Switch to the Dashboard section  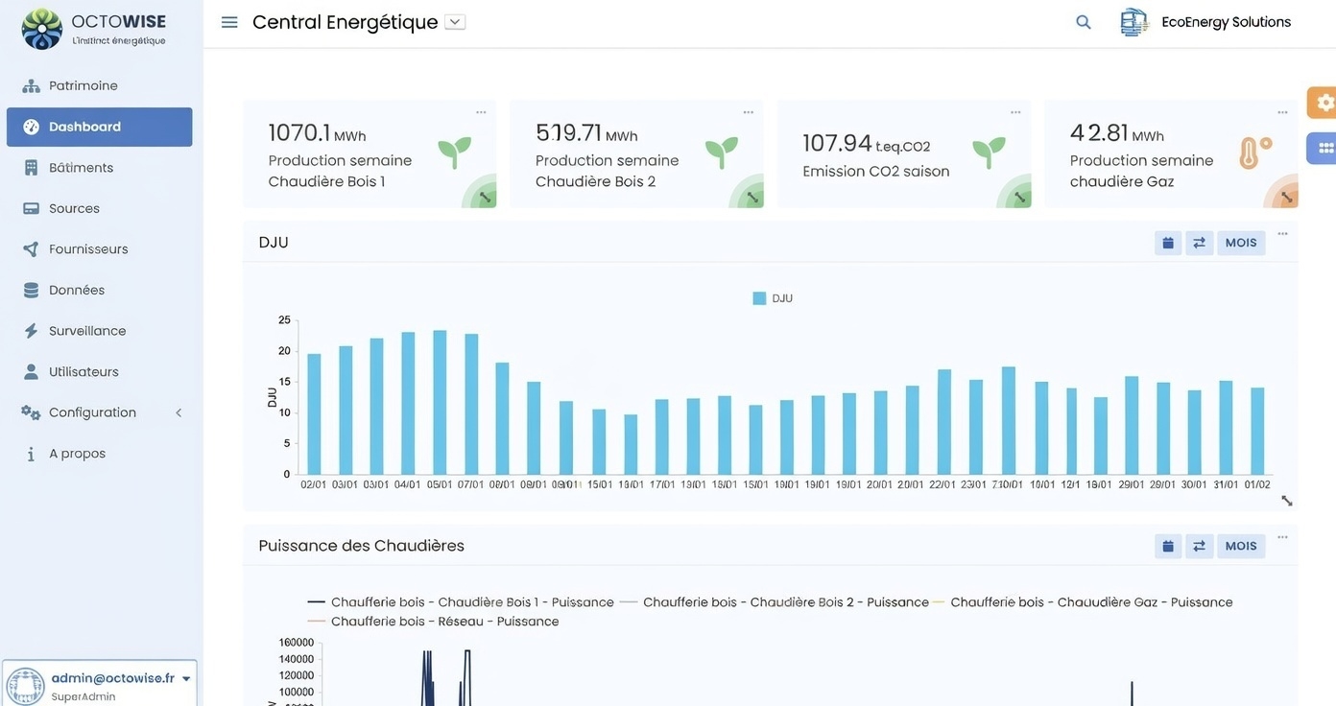click(x=84, y=126)
